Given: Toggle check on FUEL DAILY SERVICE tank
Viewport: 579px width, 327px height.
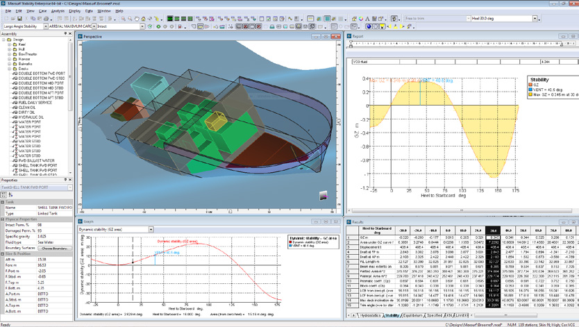Looking at the screenshot, I should (15, 103).
